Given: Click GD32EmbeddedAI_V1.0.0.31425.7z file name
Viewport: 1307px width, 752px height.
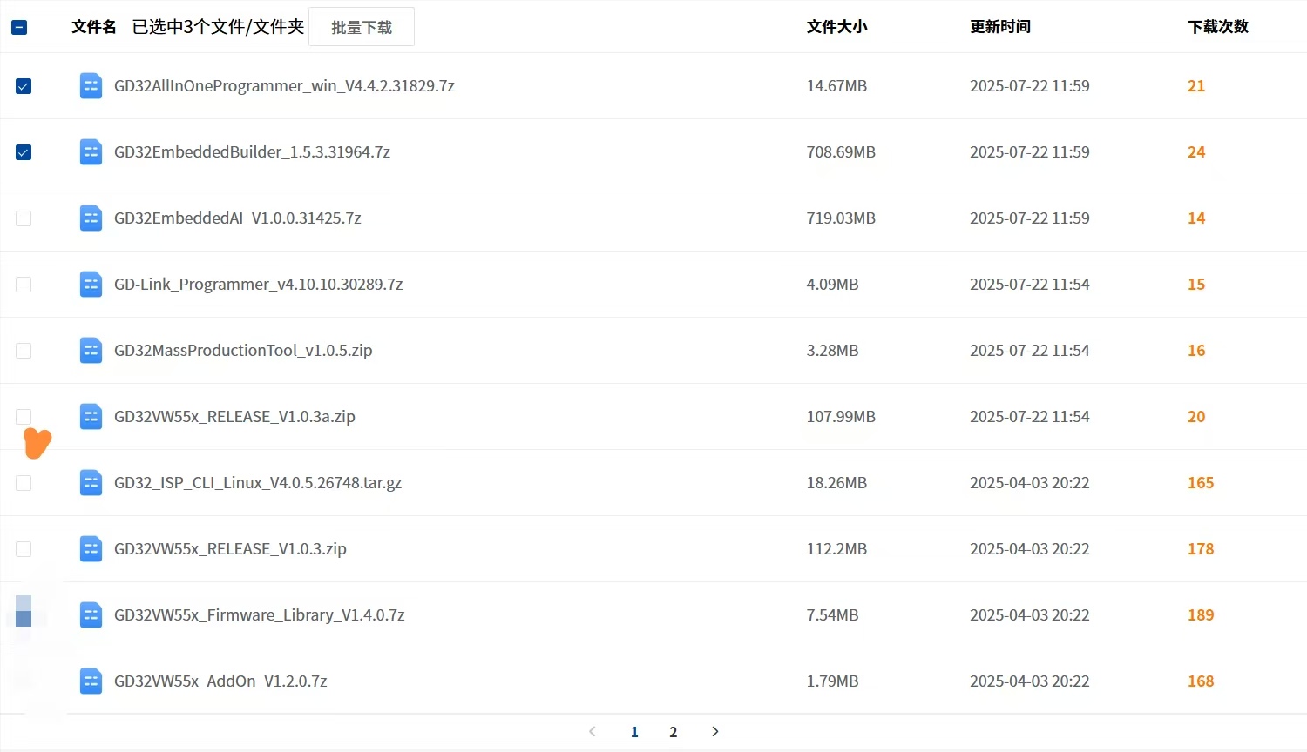Looking at the screenshot, I should point(238,218).
